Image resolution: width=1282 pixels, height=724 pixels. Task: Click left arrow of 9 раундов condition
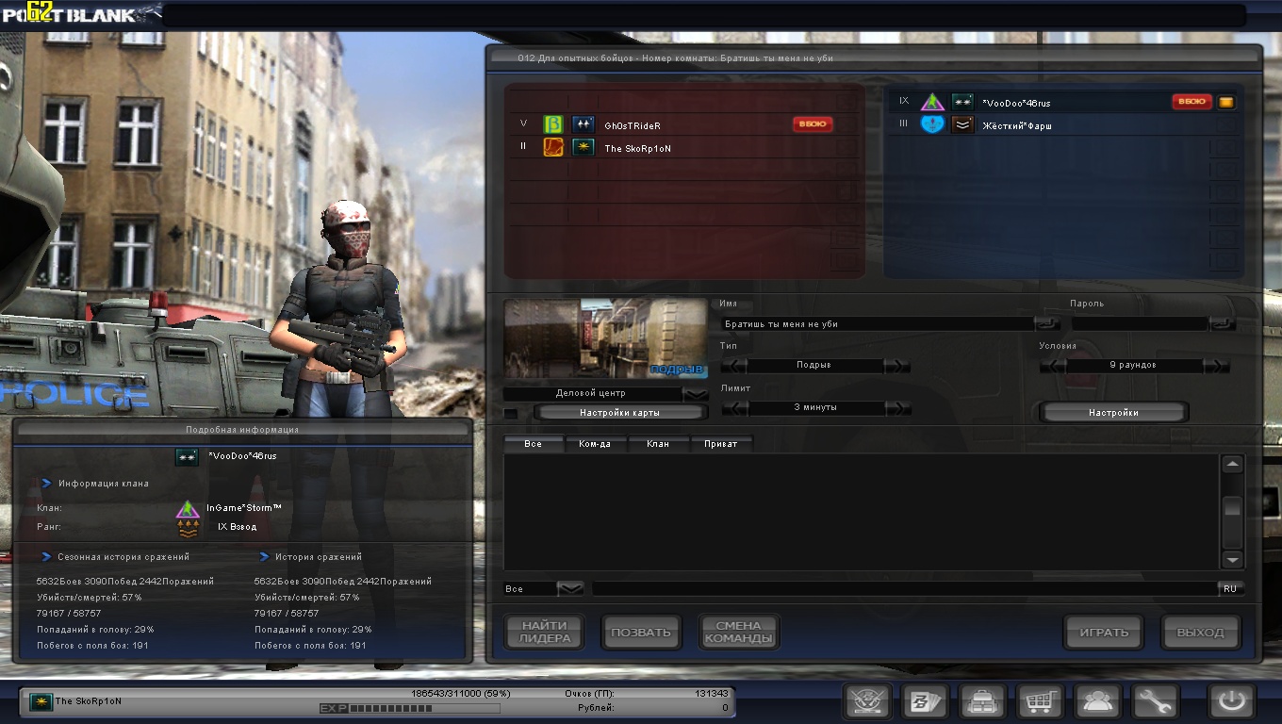(1052, 366)
